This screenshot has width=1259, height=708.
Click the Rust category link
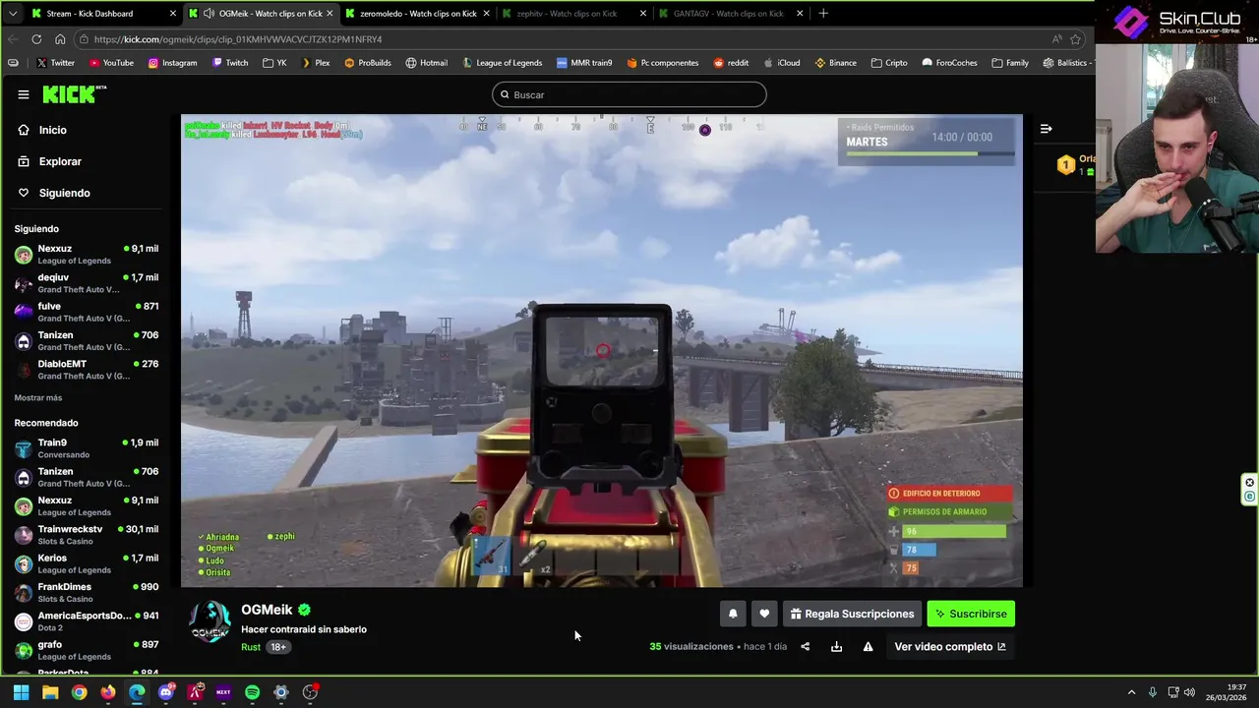point(251,647)
